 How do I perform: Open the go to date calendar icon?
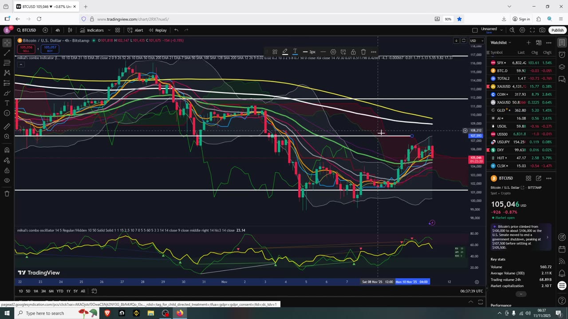pyautogui.click(x=95, y=291)
